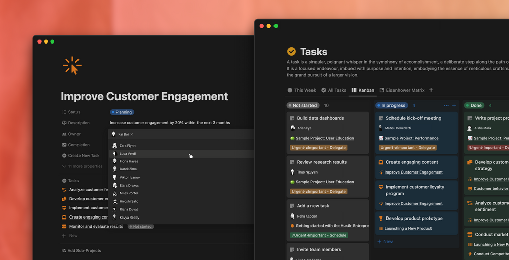Open Sample Project: User Education on Build data dashboards

pyautogui.click(x=322, y=138)
